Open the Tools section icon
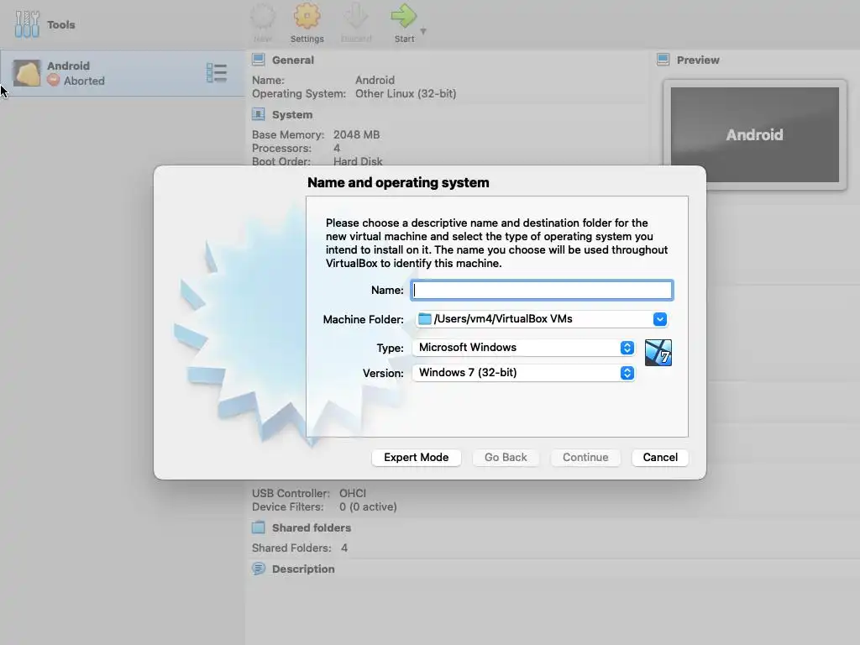This screenshot has height=645, width=860. click(x=27, y=24)
